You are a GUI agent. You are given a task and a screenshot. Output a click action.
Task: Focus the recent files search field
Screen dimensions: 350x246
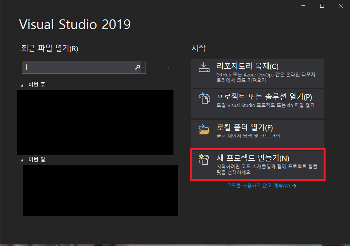click(81, 67)
